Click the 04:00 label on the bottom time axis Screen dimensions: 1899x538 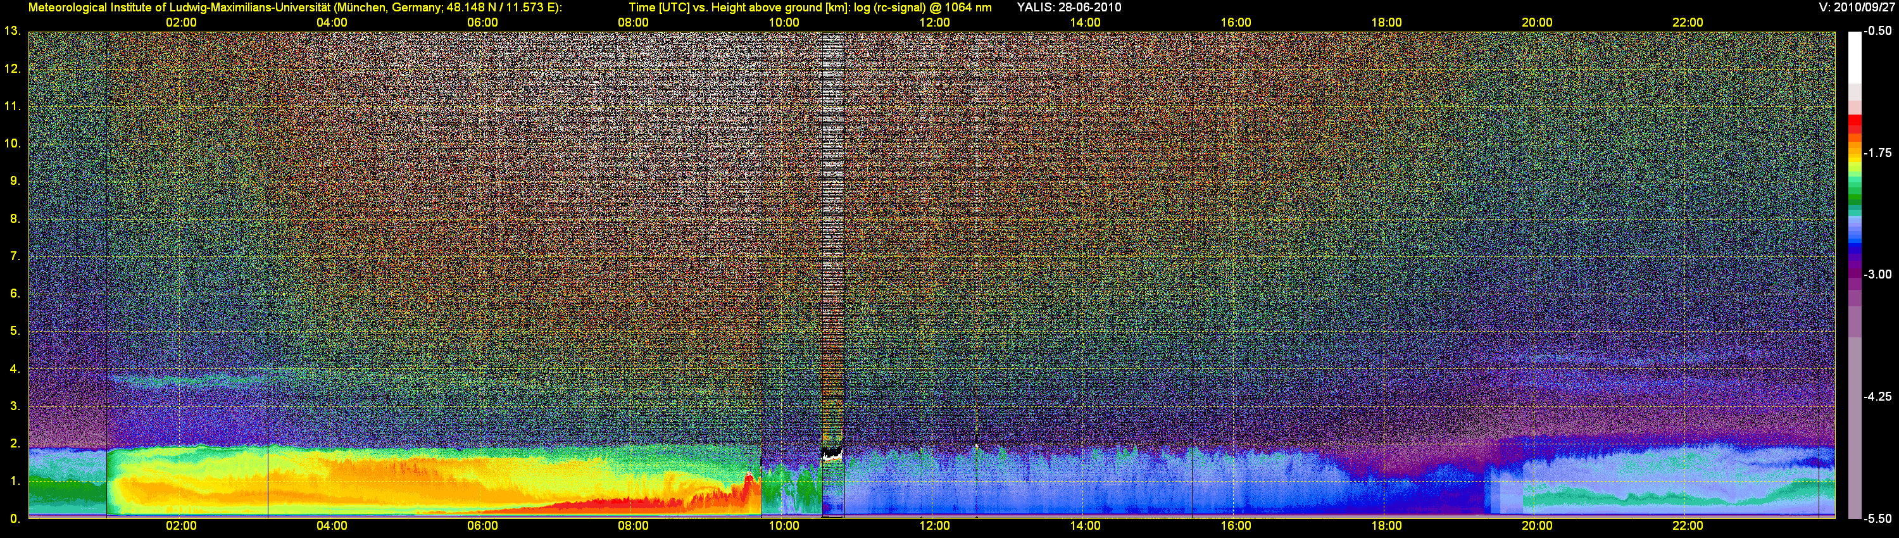332,525
